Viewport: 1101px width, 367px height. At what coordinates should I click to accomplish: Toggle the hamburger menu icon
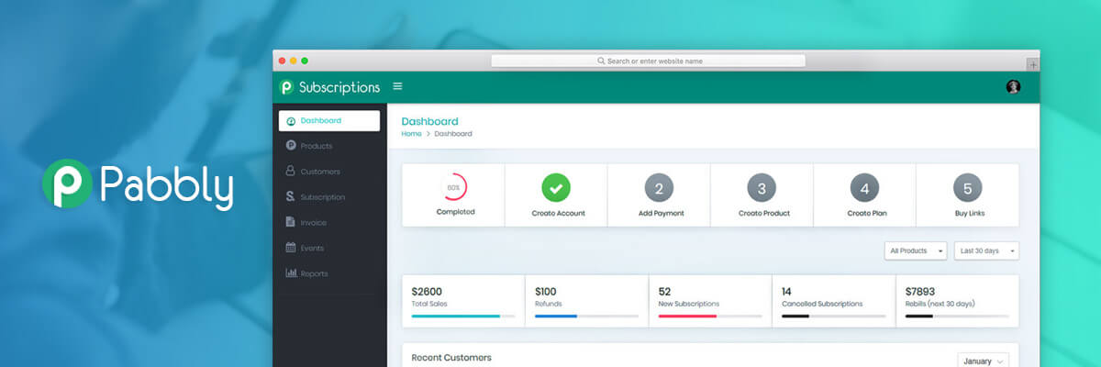pyautogui.click(x=397, y=86)
